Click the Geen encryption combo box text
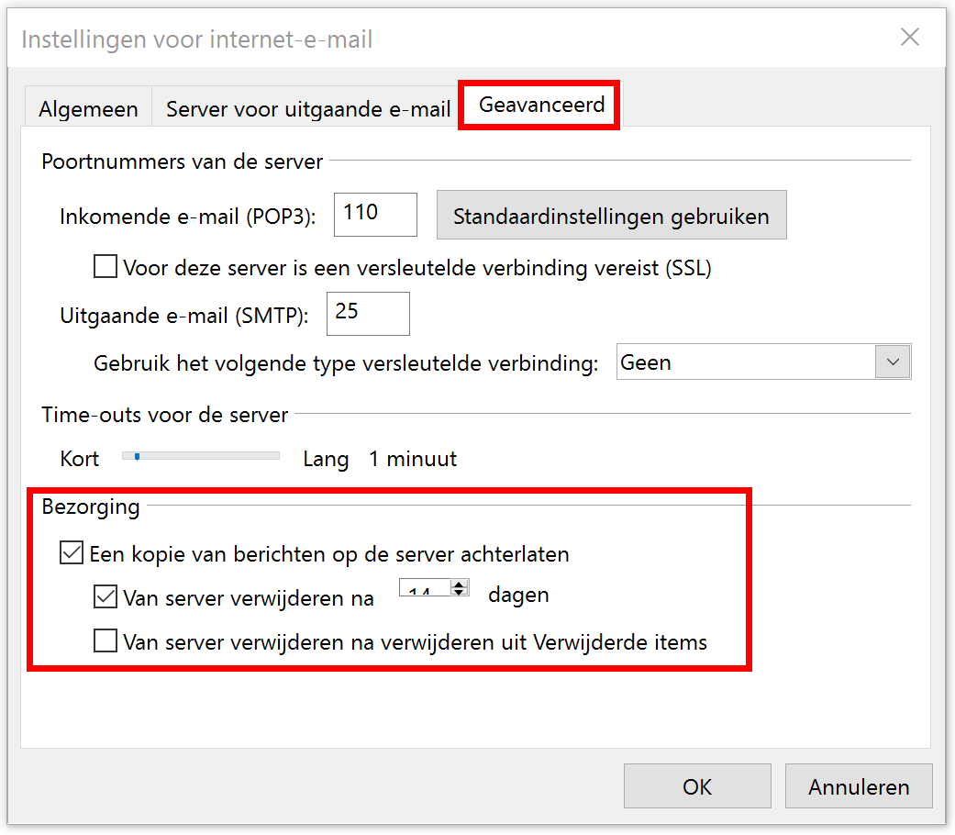Viewport: 955px width, 835px height. coord(743,362)
